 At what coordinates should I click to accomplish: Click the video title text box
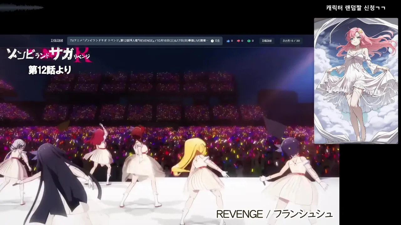point(145,41)
